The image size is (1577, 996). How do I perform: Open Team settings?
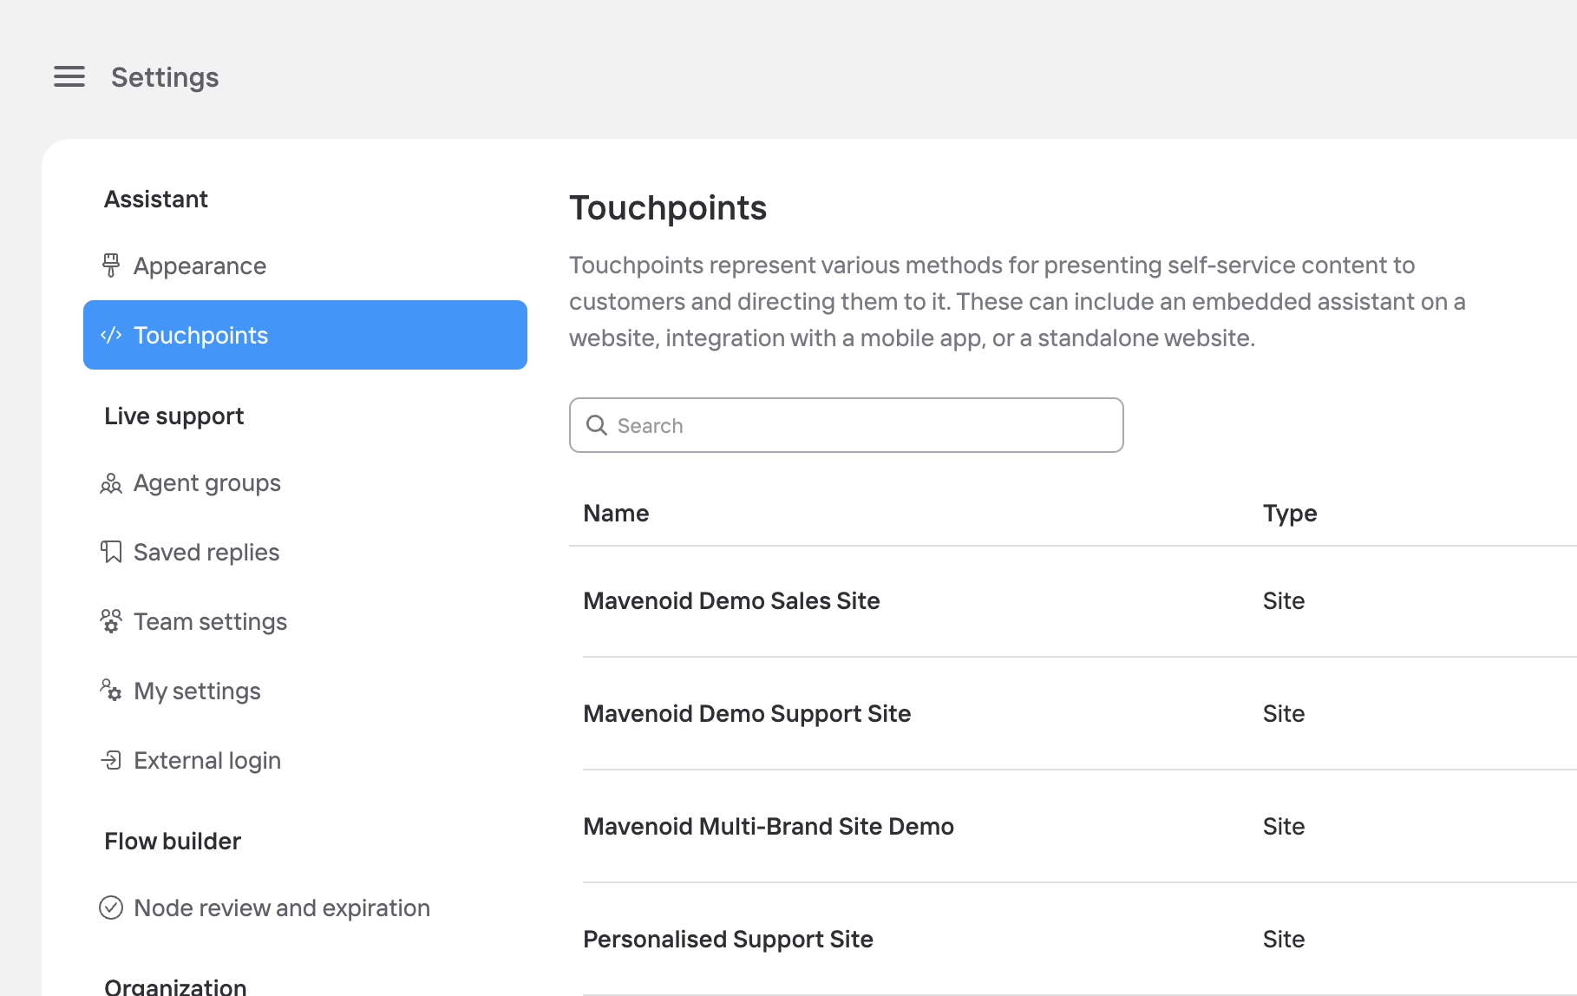point(305,621)
